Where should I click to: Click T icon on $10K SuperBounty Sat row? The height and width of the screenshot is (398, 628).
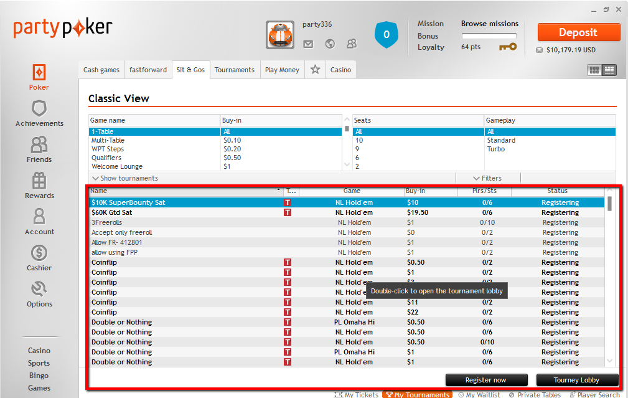coord(288,202)
